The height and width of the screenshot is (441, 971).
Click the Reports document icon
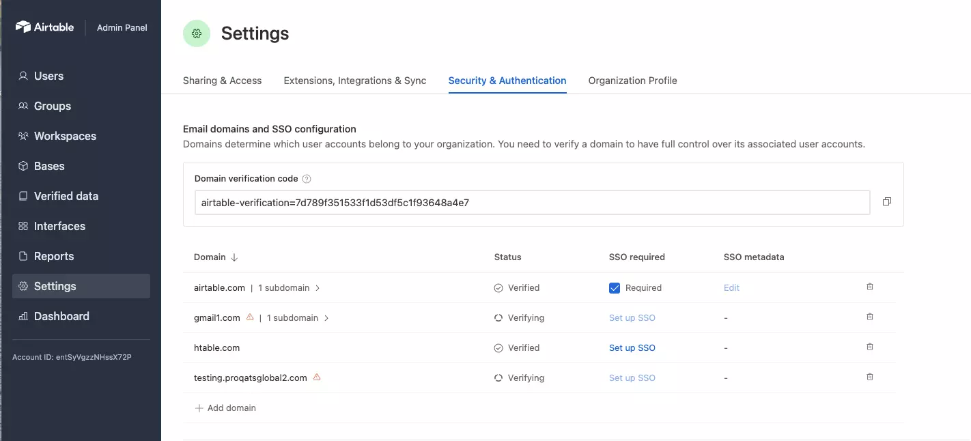(x=23, y=256)
